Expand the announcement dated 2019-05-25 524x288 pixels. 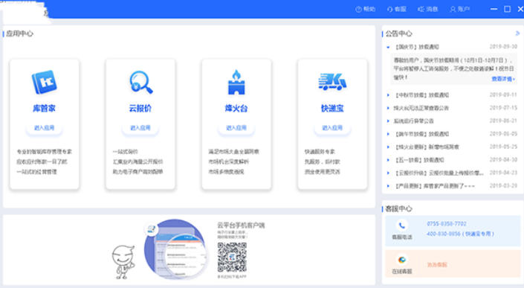(x=388, y=147)
